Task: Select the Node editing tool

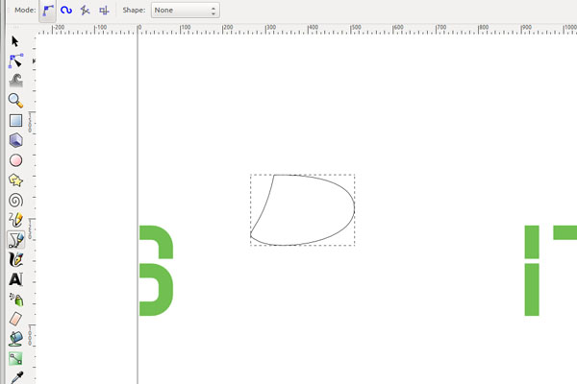Action: (x=15, y=61)
